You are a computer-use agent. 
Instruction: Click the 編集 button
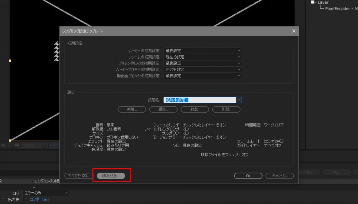[163, 109]
